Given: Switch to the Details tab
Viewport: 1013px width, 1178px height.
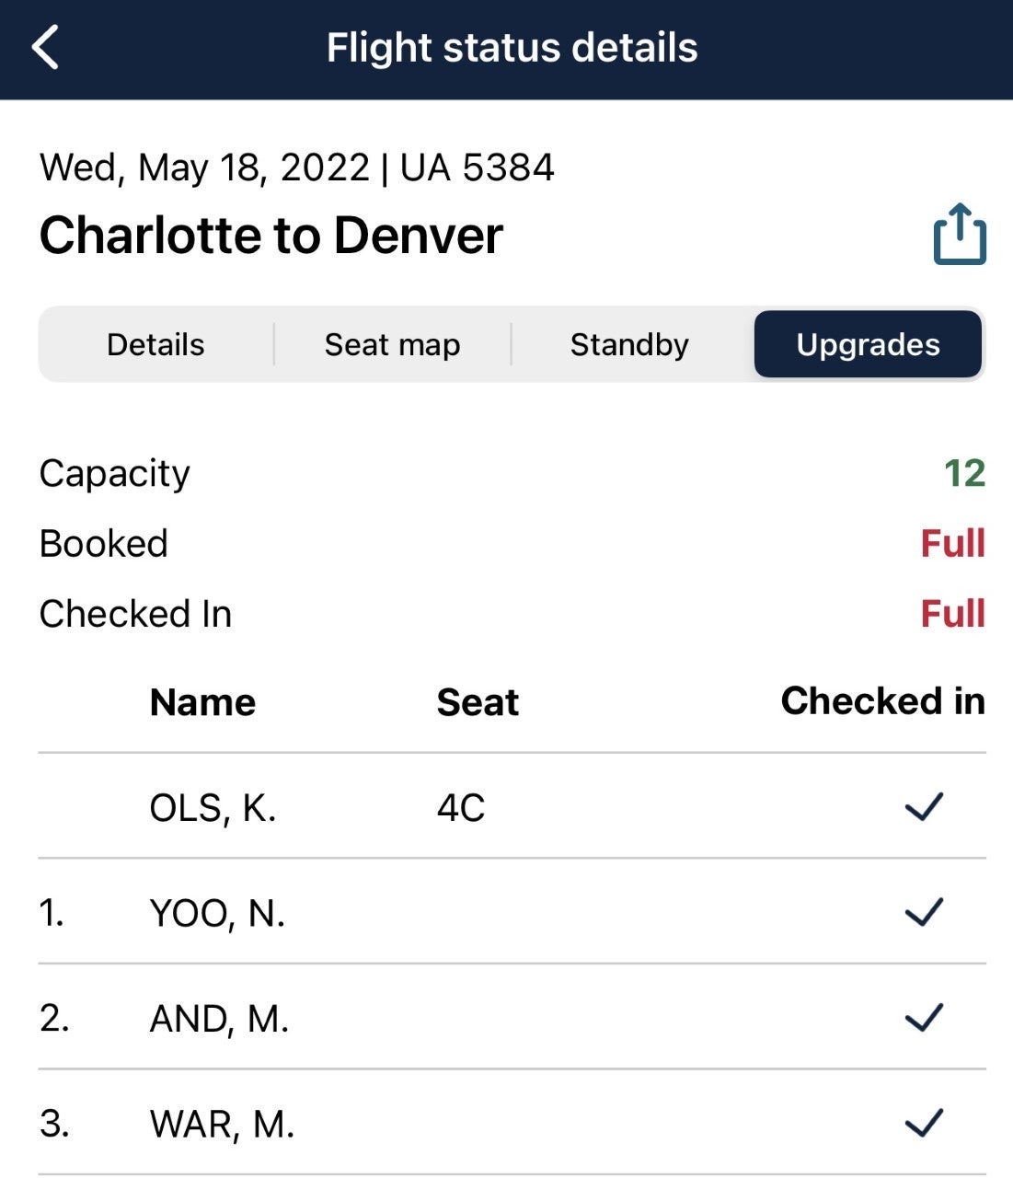Looking at the screenshot, I should (155, 344).
